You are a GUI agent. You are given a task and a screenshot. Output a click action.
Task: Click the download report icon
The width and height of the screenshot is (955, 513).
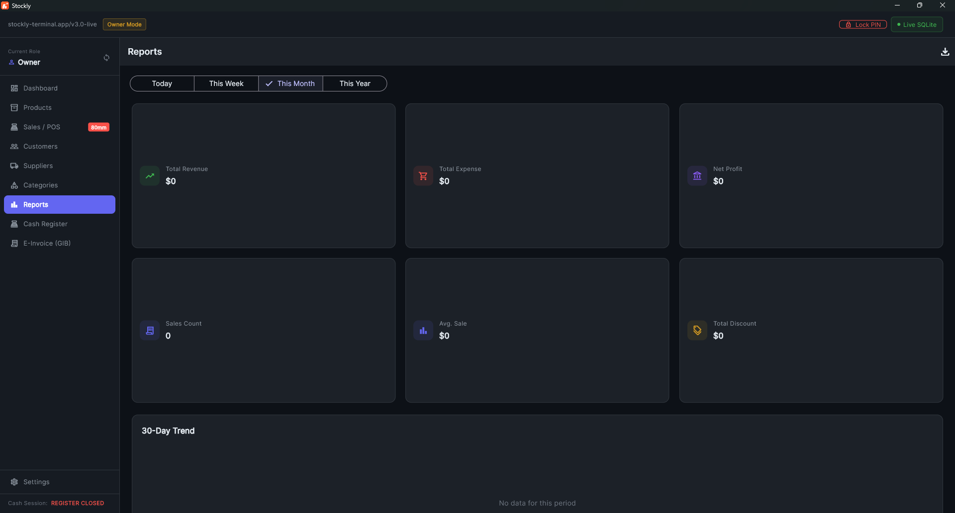point(945,52)
